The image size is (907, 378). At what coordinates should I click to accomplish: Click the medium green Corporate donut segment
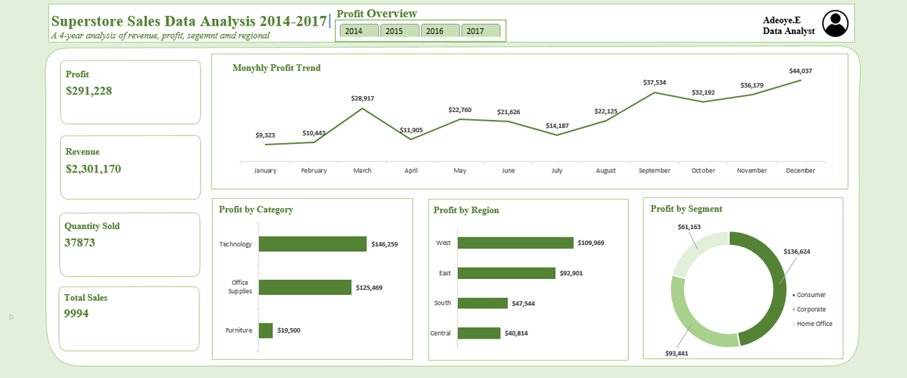(x=689, y=325)
